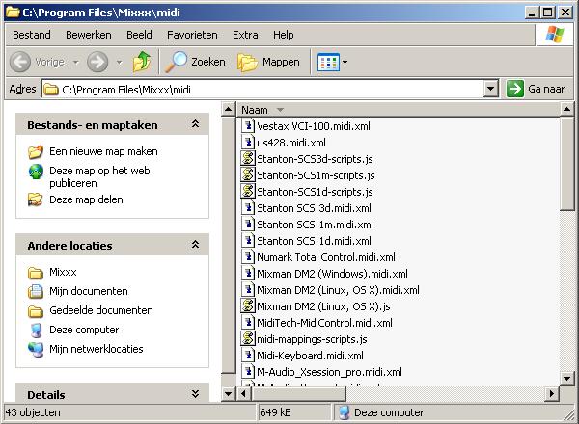
Task: Click the file list scroll right arrow
Action: [x=552, y=393]
